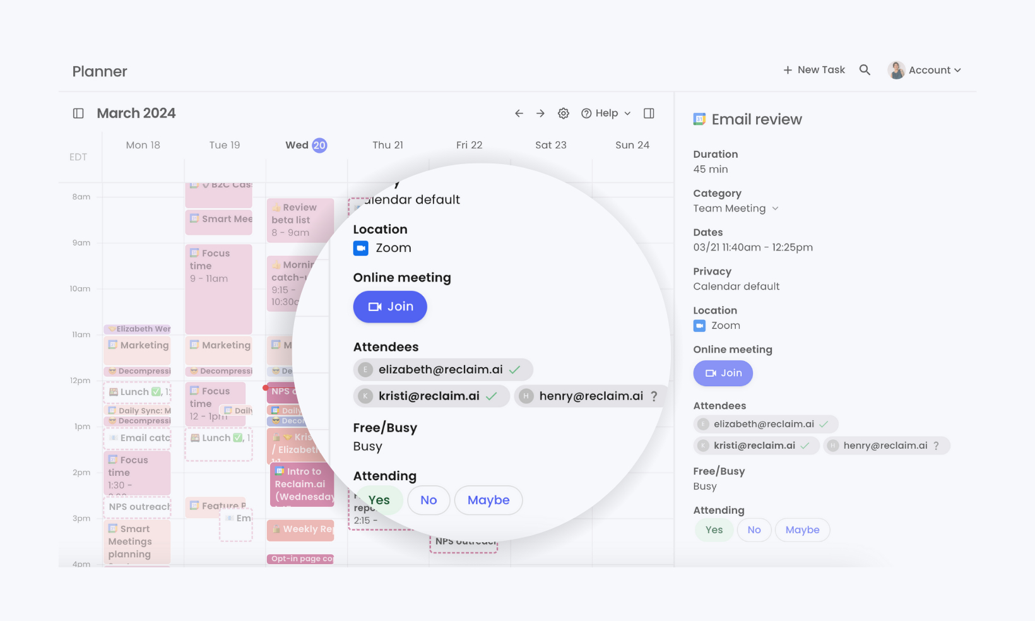Screen dimensions: 1035x621
Task: Open planner settings gear icon
Action: click(x=564, y=114)
